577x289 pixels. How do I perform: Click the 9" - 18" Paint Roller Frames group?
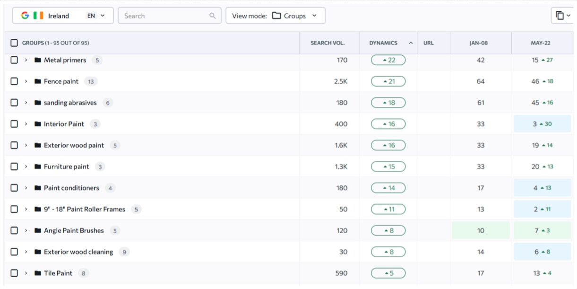coord(85,209)
